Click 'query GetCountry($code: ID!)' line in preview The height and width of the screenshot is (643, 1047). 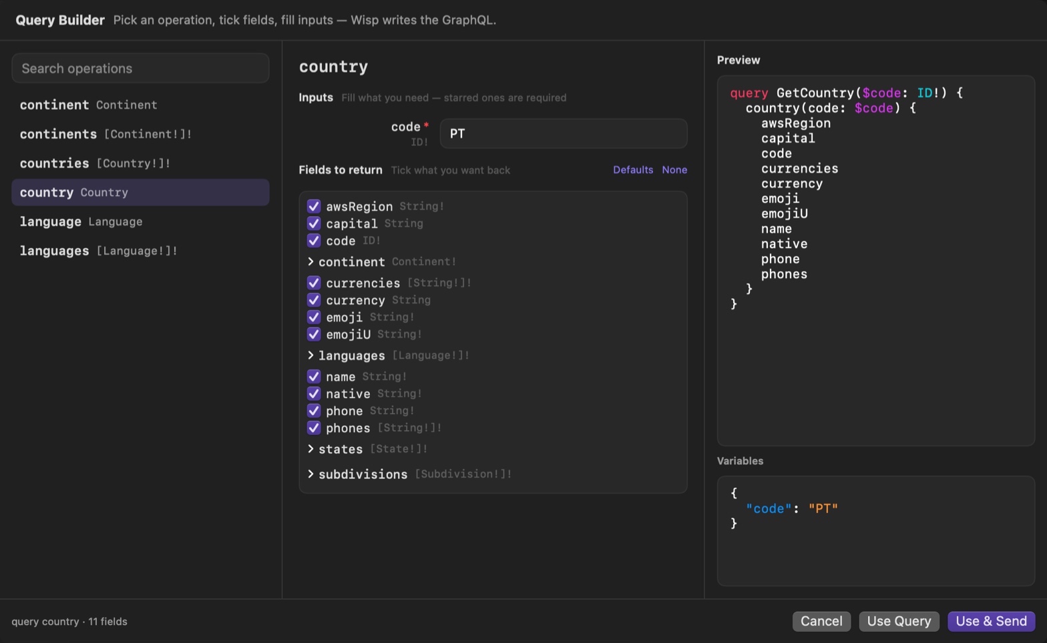pyautogui.click(x=847, y=93)
